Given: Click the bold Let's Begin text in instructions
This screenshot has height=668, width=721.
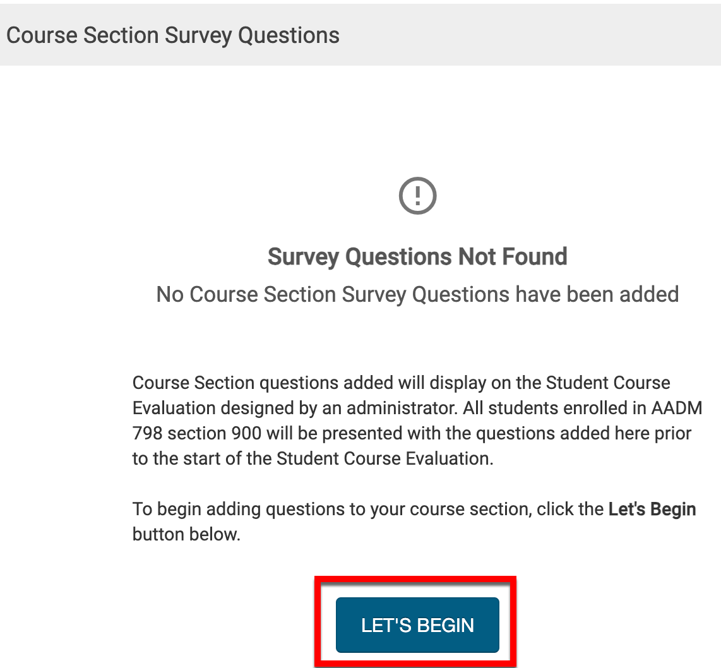Looking at the screenshot, I should [652, 509].
